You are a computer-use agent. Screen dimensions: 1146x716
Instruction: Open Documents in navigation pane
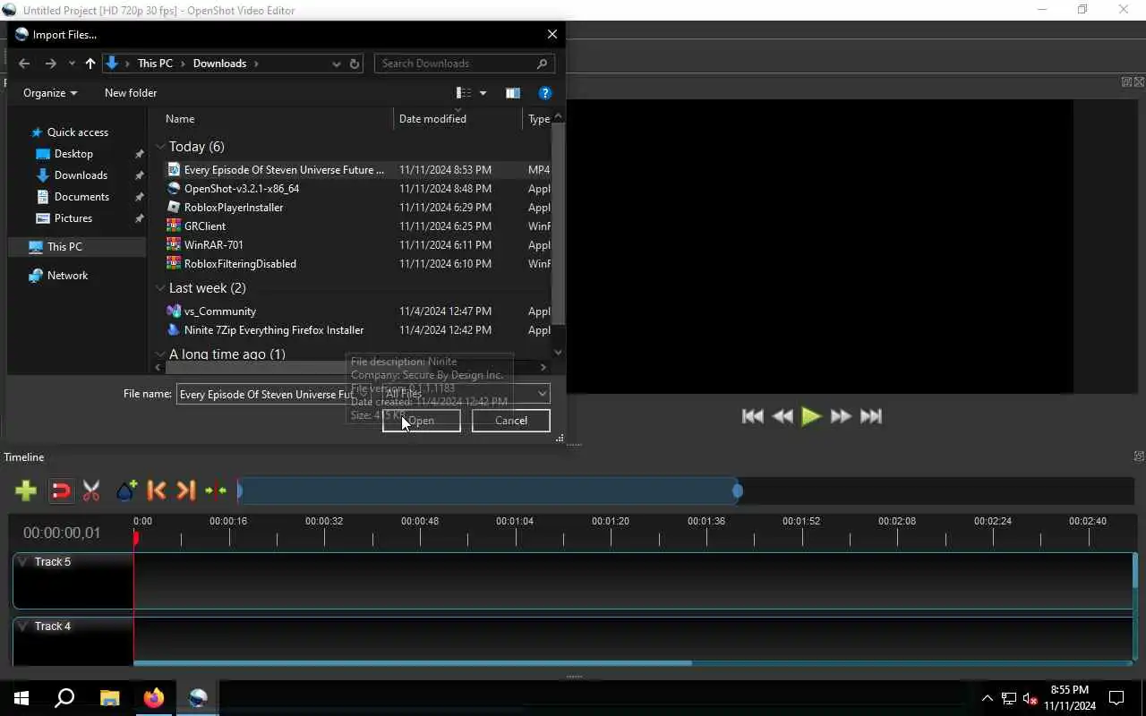point(81,197)
